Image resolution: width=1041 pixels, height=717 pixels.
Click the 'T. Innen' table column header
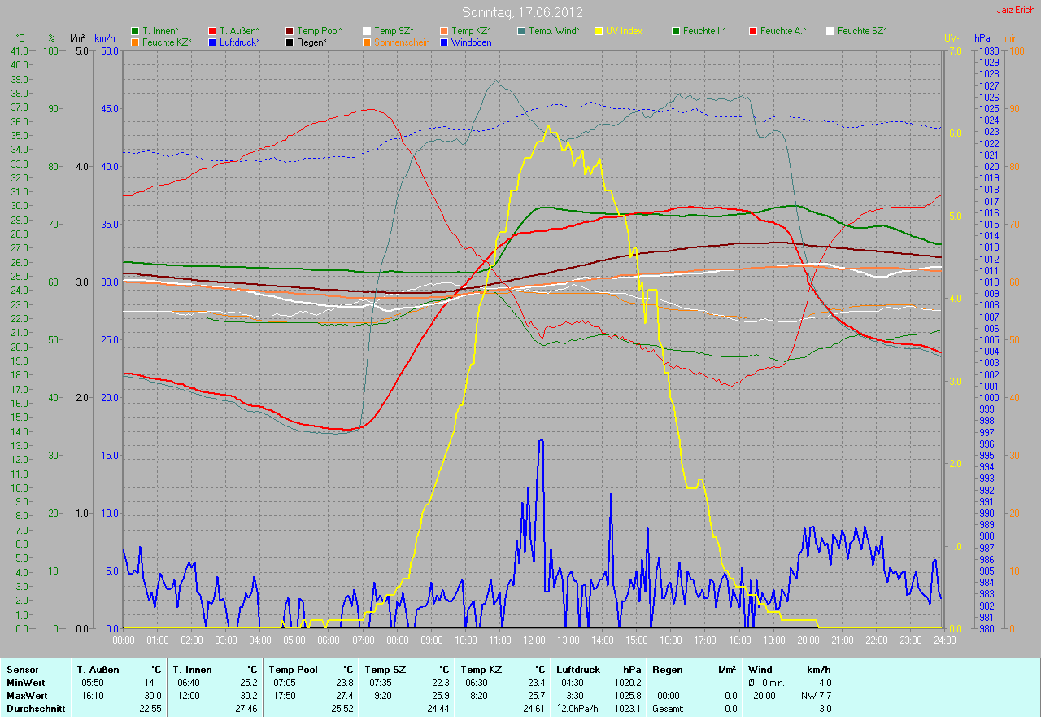click(x=192, y=670)
